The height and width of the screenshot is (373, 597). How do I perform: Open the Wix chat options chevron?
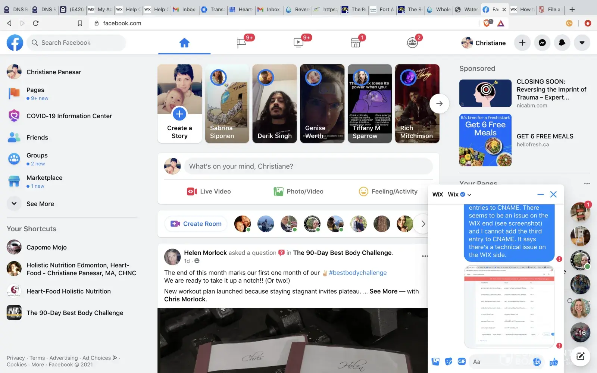click(x=469, y=195)
